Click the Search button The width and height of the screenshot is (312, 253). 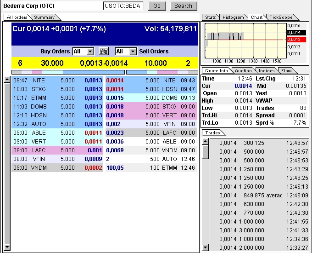click(x=183, y=6)
